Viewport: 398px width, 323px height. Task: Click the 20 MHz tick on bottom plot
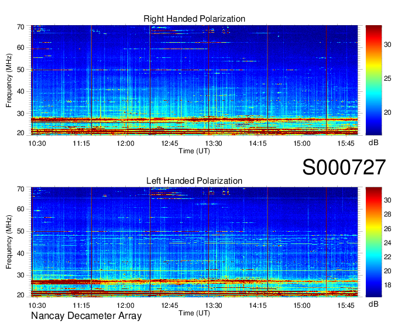click(x=20, y=295)
